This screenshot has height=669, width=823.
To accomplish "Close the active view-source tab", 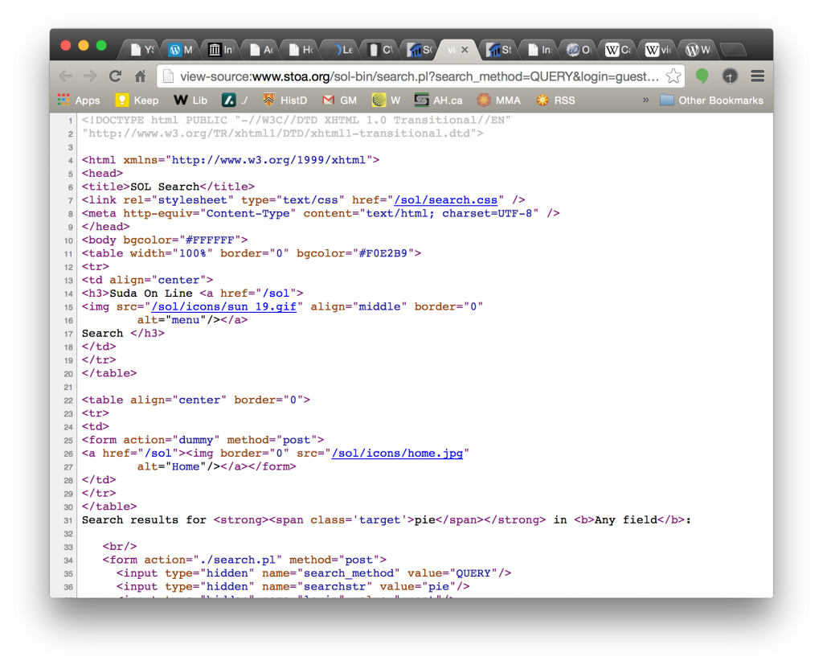I will pyautogui.click(x=465, y=50).
